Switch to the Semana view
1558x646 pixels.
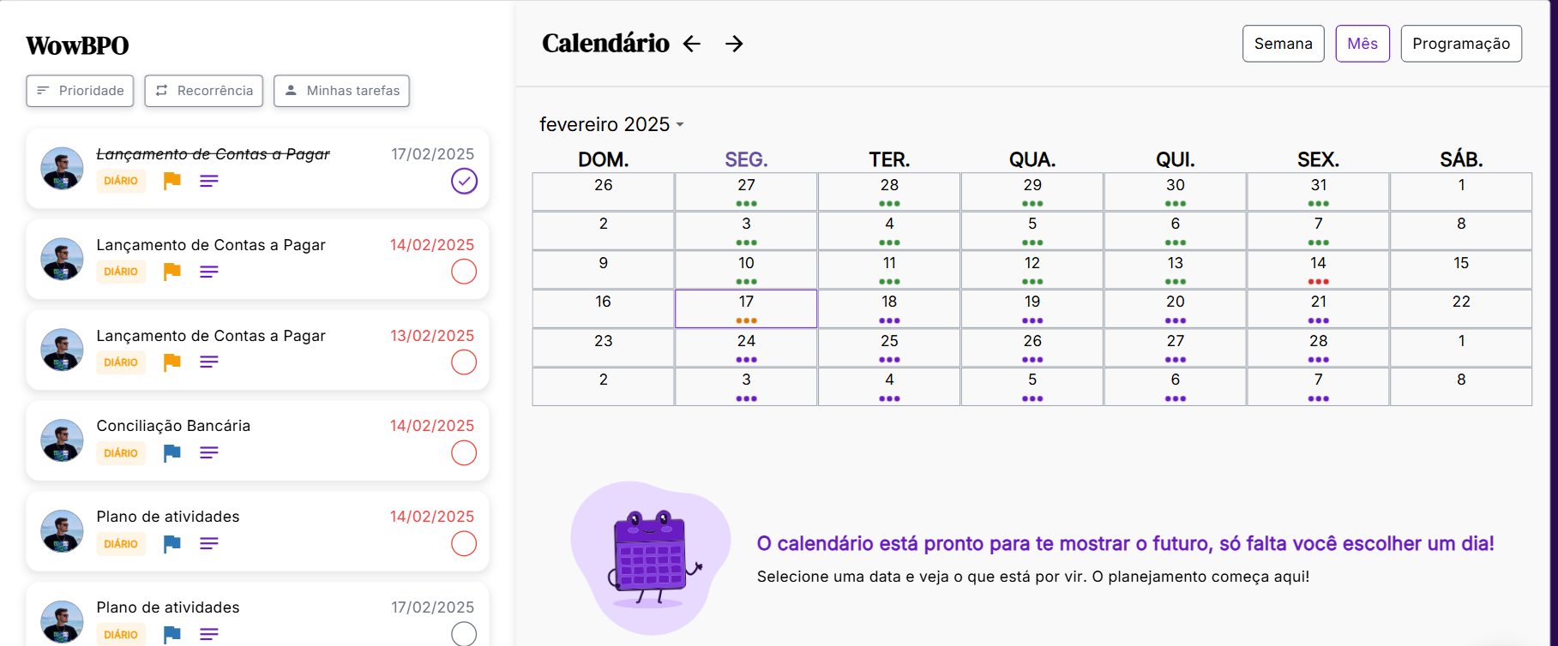pos(1283,44)
